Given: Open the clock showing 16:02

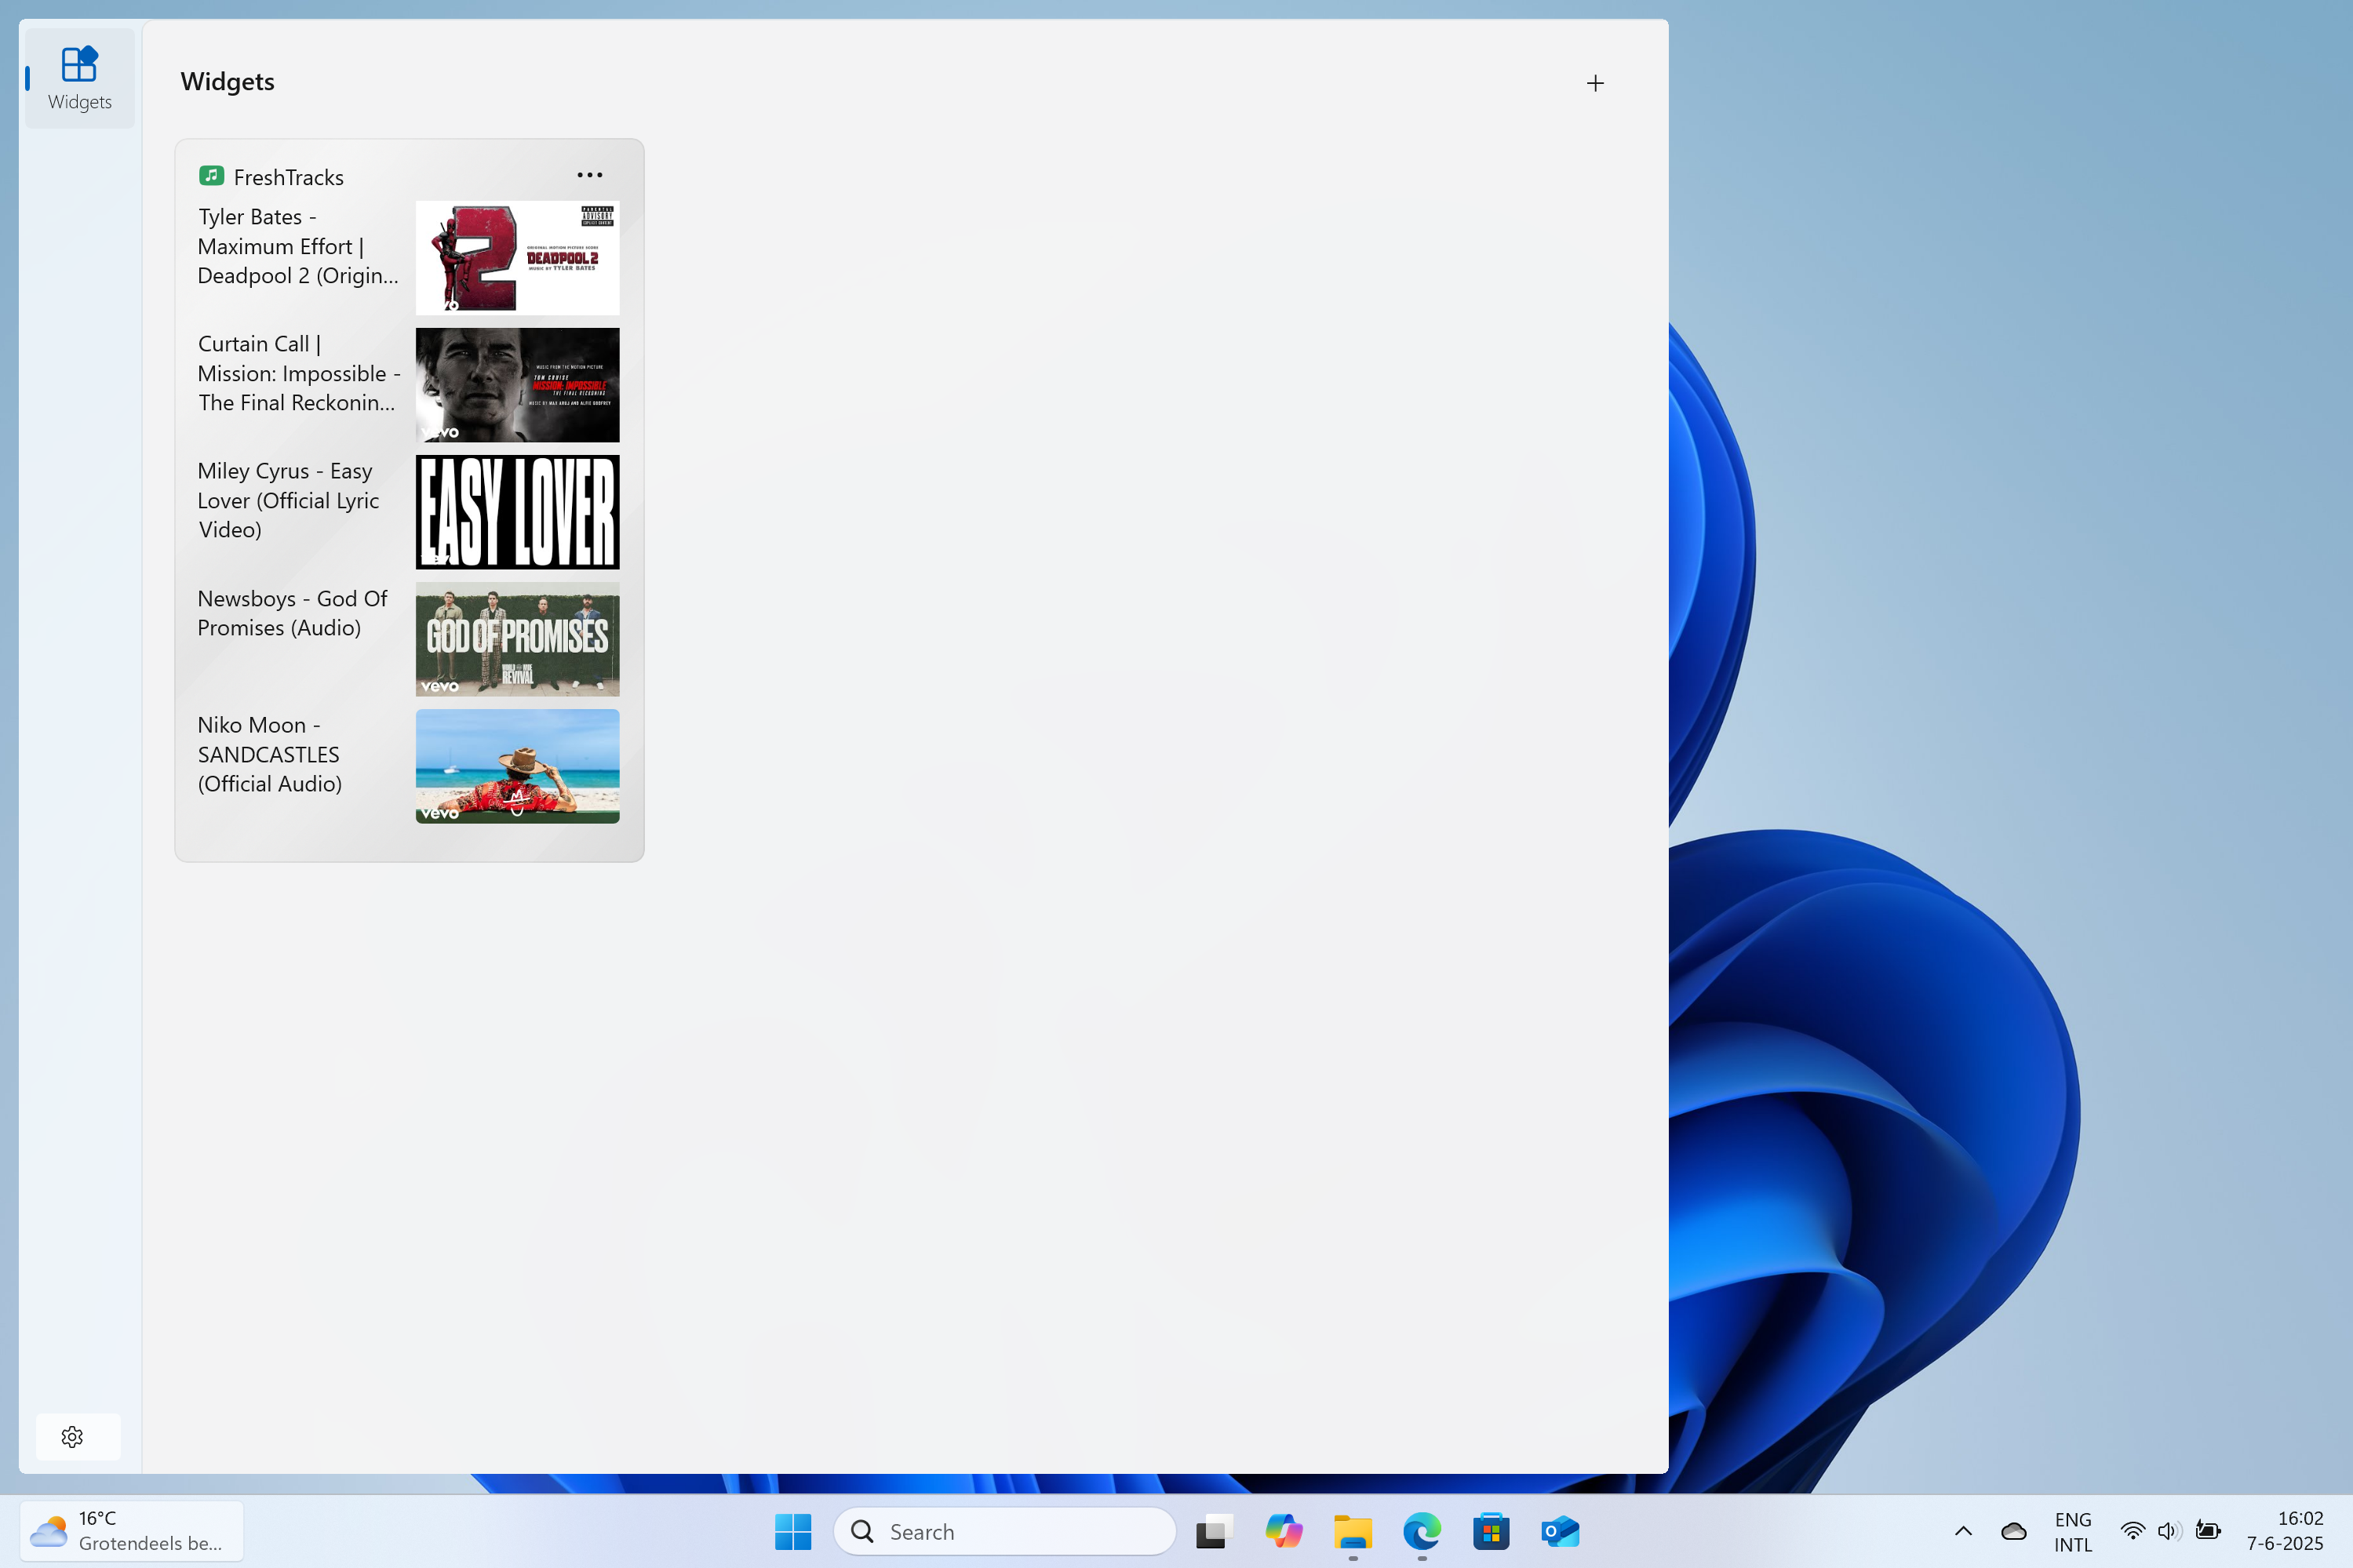Looking at the screenshot, I should [x=2284, y=1531].
